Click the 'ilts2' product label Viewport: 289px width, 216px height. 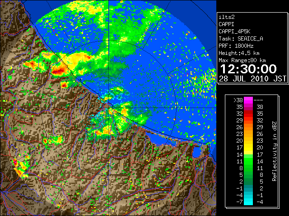(227, 17)
